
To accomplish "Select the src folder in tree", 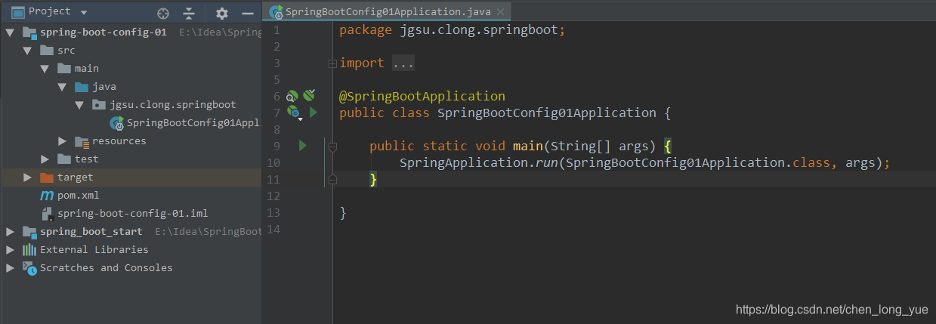I will click(131, 51).
